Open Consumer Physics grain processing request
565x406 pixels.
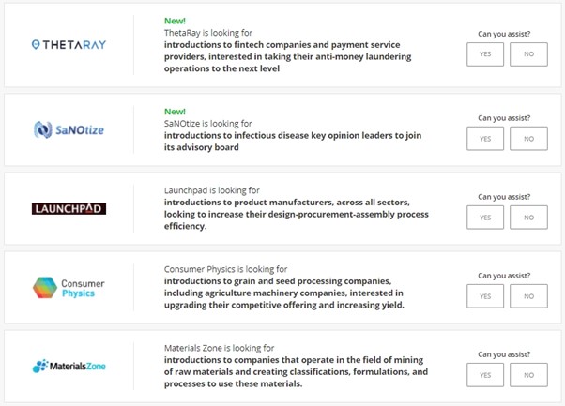pos(284,293)
